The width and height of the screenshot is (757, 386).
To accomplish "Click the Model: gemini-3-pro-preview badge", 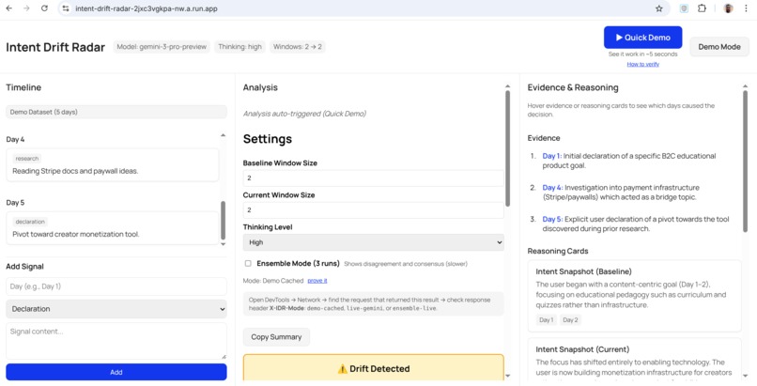I will click(x=162, y=47).
